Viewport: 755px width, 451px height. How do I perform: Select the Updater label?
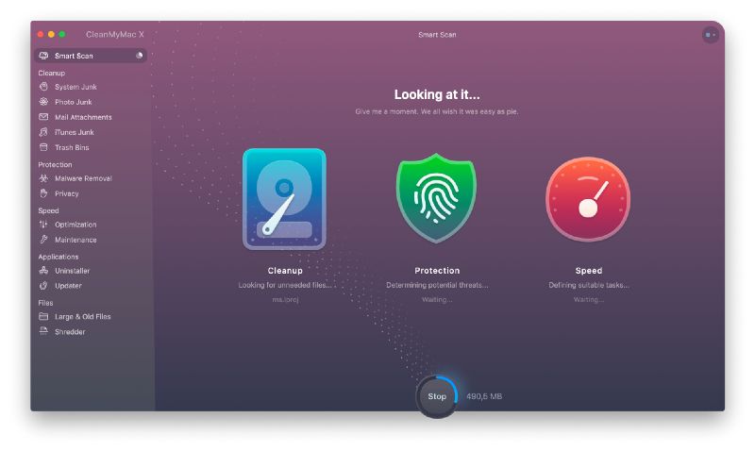click(68, 286)
